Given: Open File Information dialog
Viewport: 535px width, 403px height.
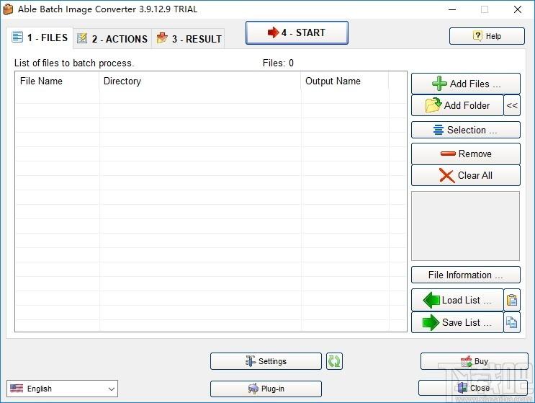Looking at the screenshot, I should click(466, 275).
